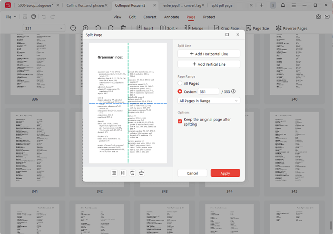Screen dimensions: 333x234
Task: Close the Split Page dialog
Action: (x=238, y=34)
